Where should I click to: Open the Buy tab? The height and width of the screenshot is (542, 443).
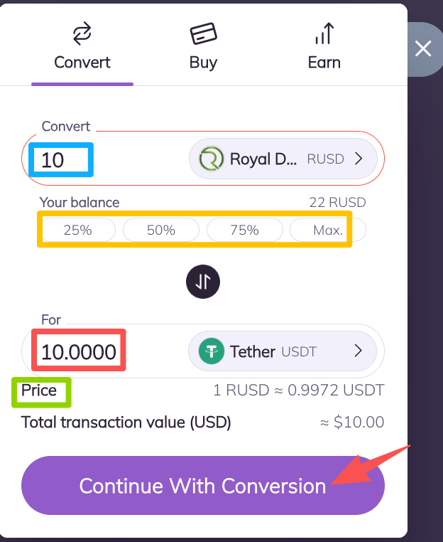click(203, 62)
